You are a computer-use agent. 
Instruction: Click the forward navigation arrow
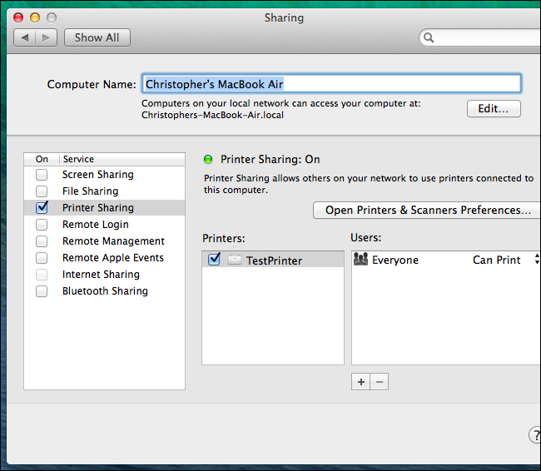click(47, 37)
